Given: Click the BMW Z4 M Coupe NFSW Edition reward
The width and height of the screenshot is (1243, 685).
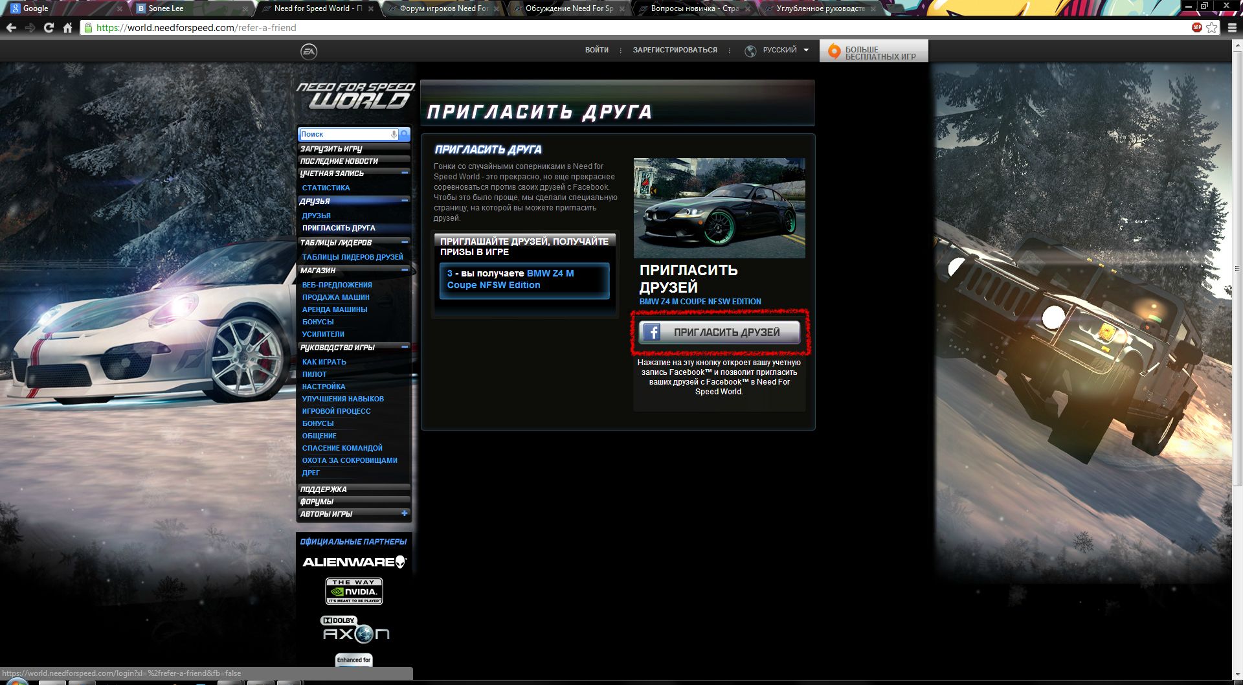Looking at the screenshot, I should coord(524,280).
